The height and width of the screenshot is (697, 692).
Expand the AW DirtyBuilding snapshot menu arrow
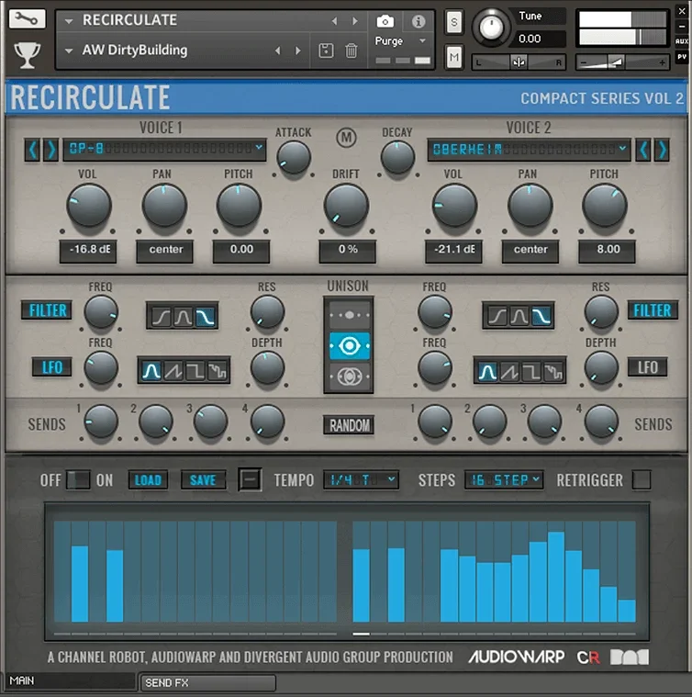pyautogui.click(x=69, y=51)
